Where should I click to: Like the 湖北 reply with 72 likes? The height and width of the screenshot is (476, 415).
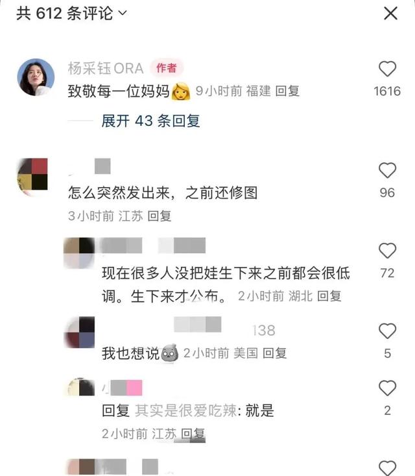(x=387, y=251)
